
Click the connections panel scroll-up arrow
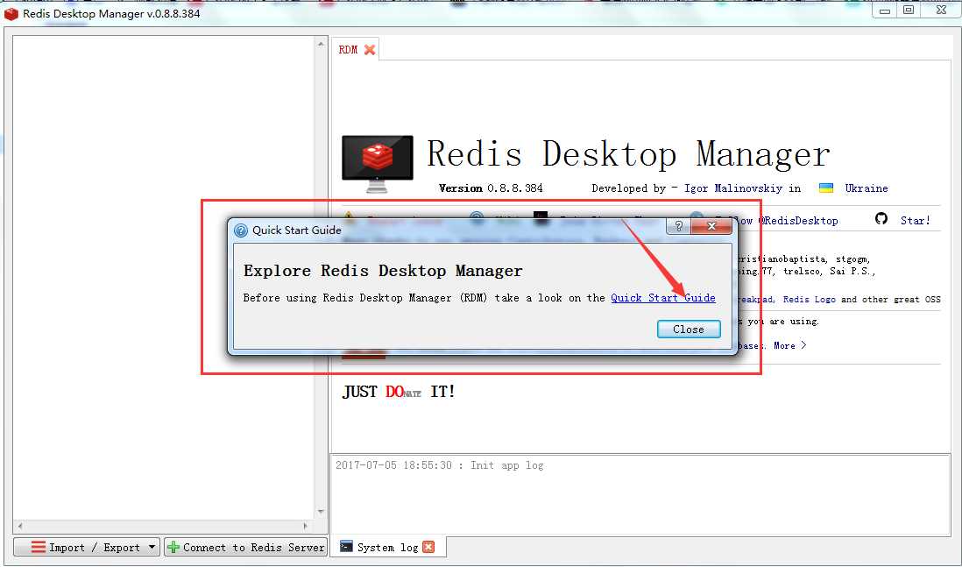pos(321,44)
